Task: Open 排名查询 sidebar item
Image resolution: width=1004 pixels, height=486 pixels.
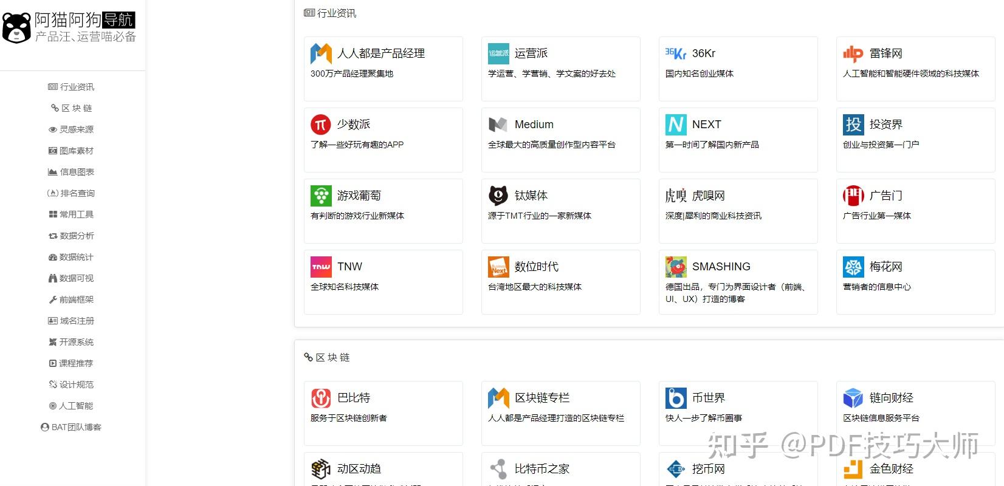Action: coord(71,193)
